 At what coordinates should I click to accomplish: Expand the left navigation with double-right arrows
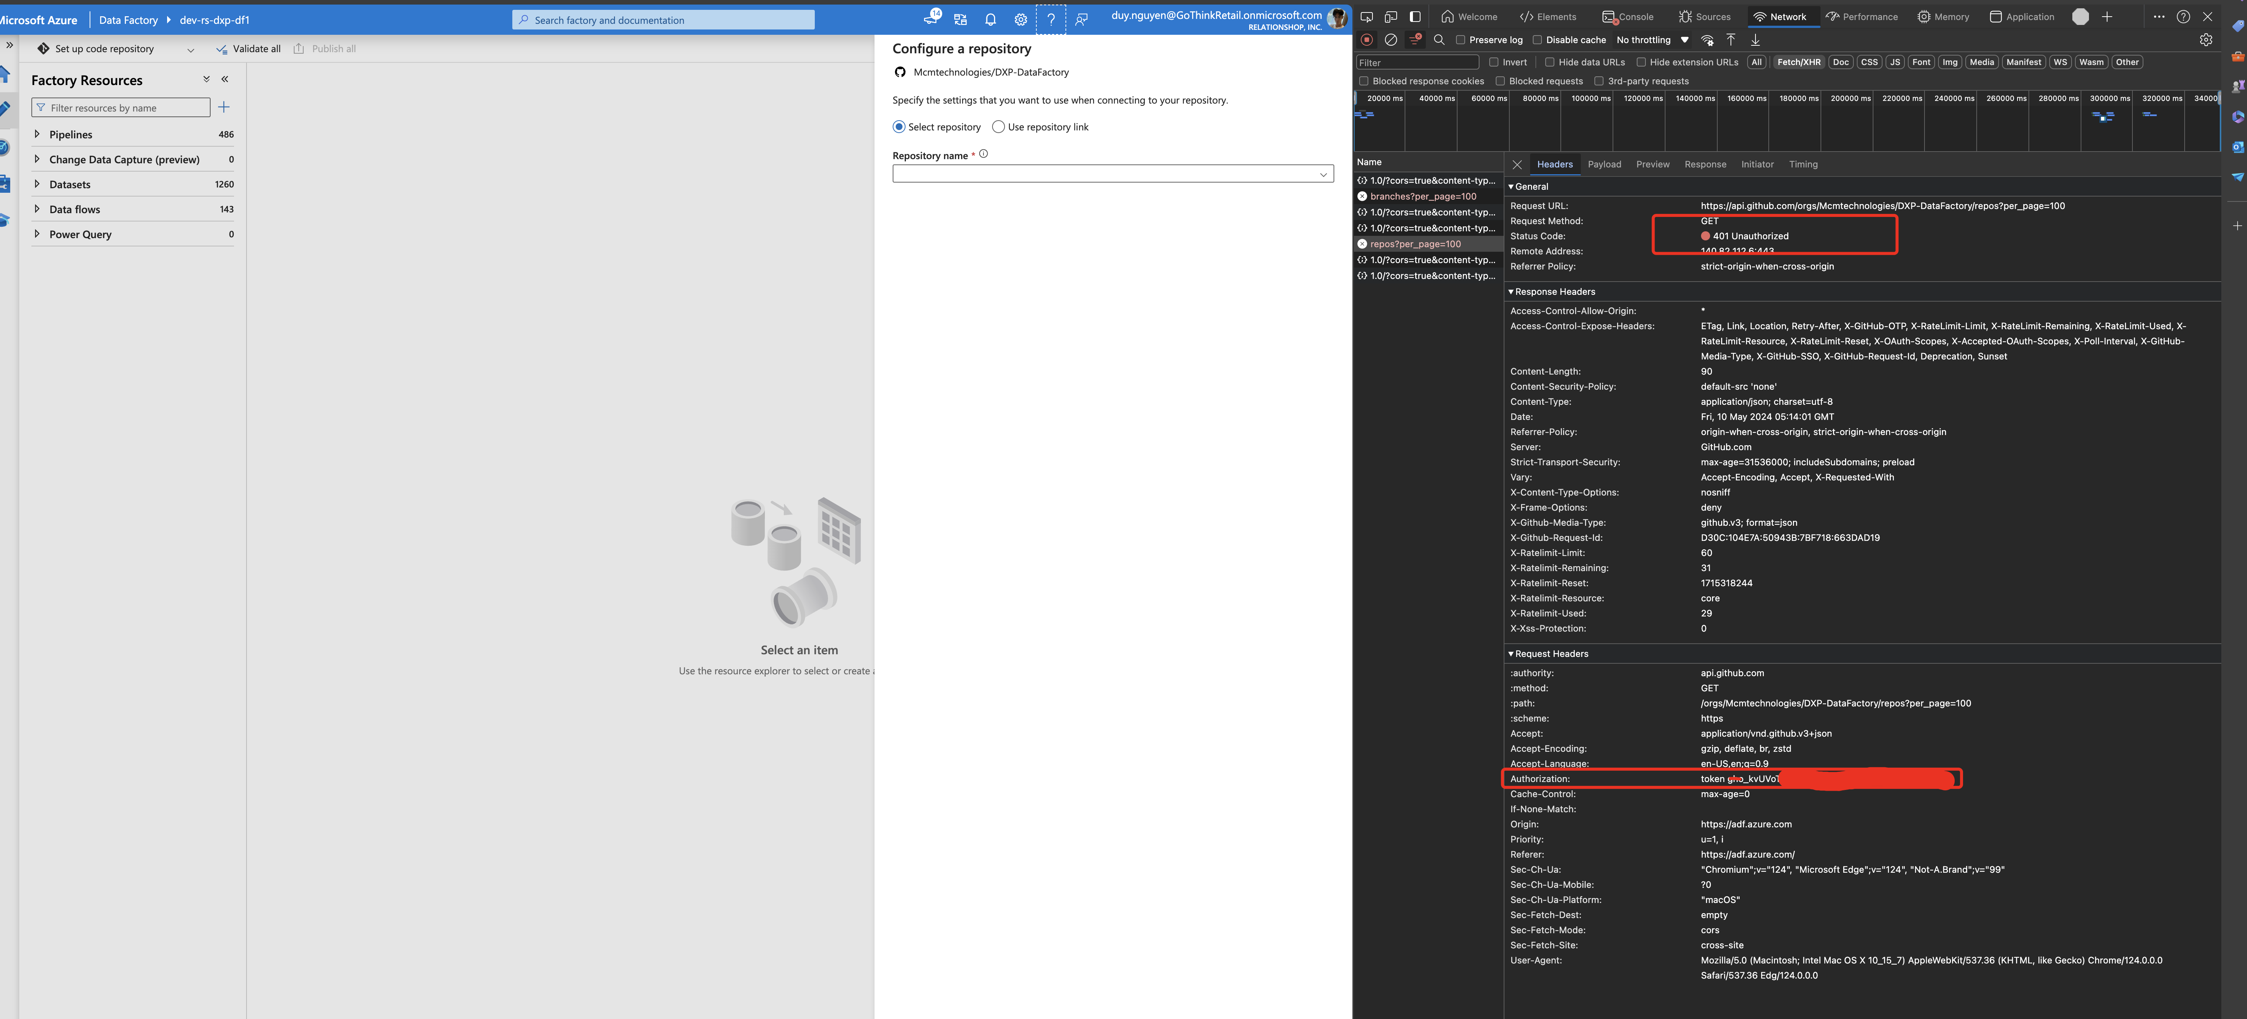pos(9,45)
